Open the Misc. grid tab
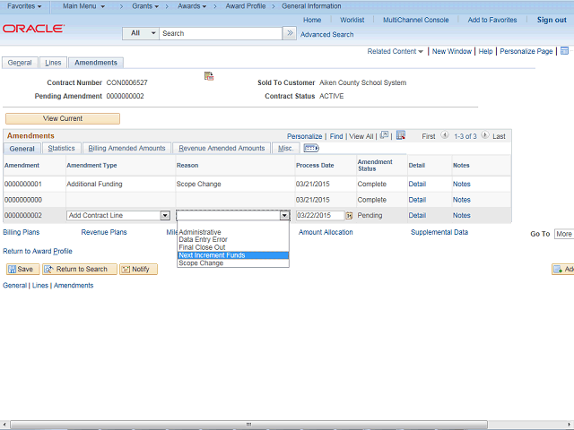Image resolution: width=574 pixels, height=430 pixels. 285,148
